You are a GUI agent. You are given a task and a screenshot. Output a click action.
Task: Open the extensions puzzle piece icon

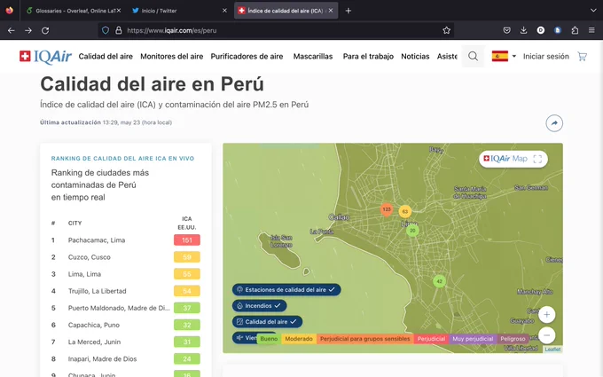[x=575, y=30]
